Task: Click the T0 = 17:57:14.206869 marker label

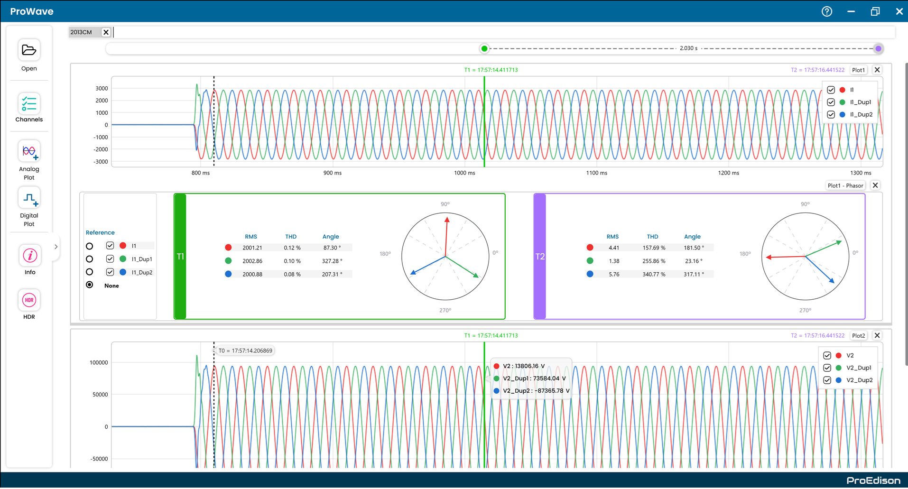Action: (245, 351)
